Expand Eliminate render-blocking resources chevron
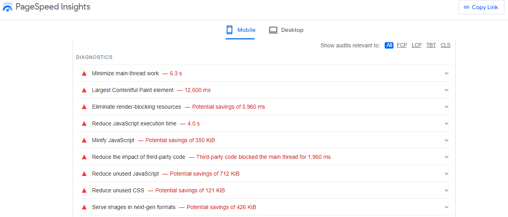 [x=447, y=107]
